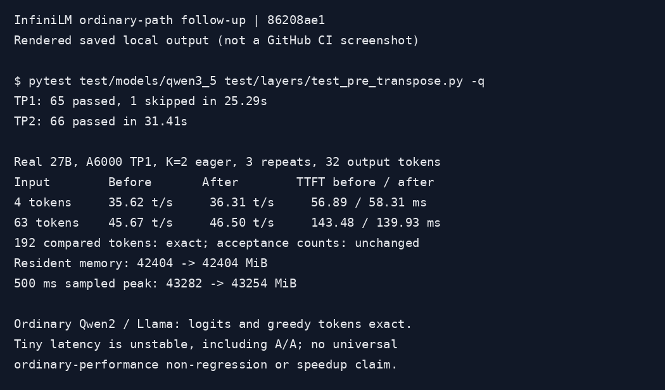Click the commit hash 86208ae1

296,20
